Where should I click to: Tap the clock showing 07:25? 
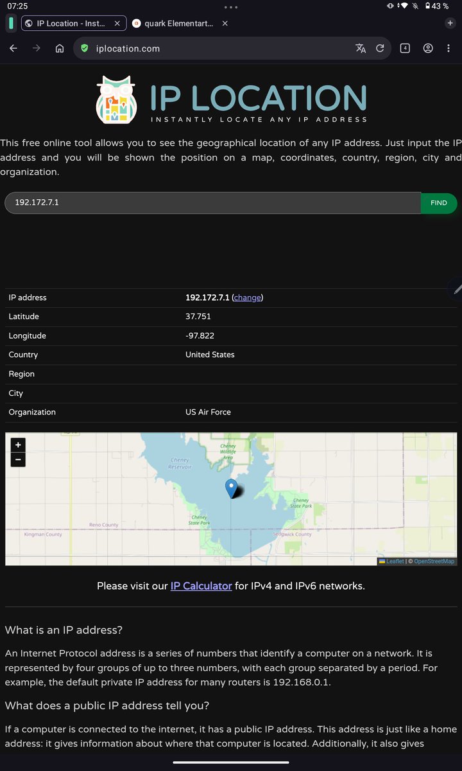click(x=17, y=6)
